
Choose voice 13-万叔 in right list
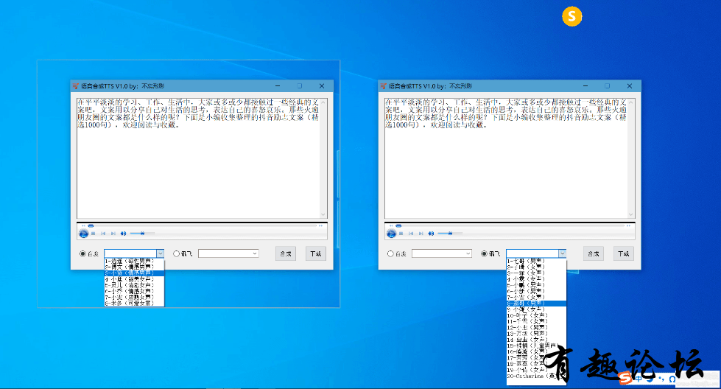536,333
